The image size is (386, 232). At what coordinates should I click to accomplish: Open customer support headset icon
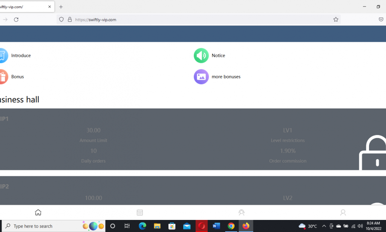[x=242, y=212]
